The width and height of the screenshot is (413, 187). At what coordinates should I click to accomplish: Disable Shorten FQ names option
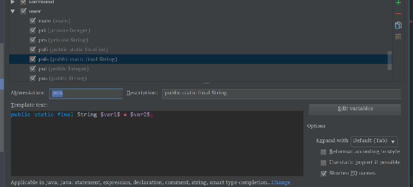pos(323,173)
